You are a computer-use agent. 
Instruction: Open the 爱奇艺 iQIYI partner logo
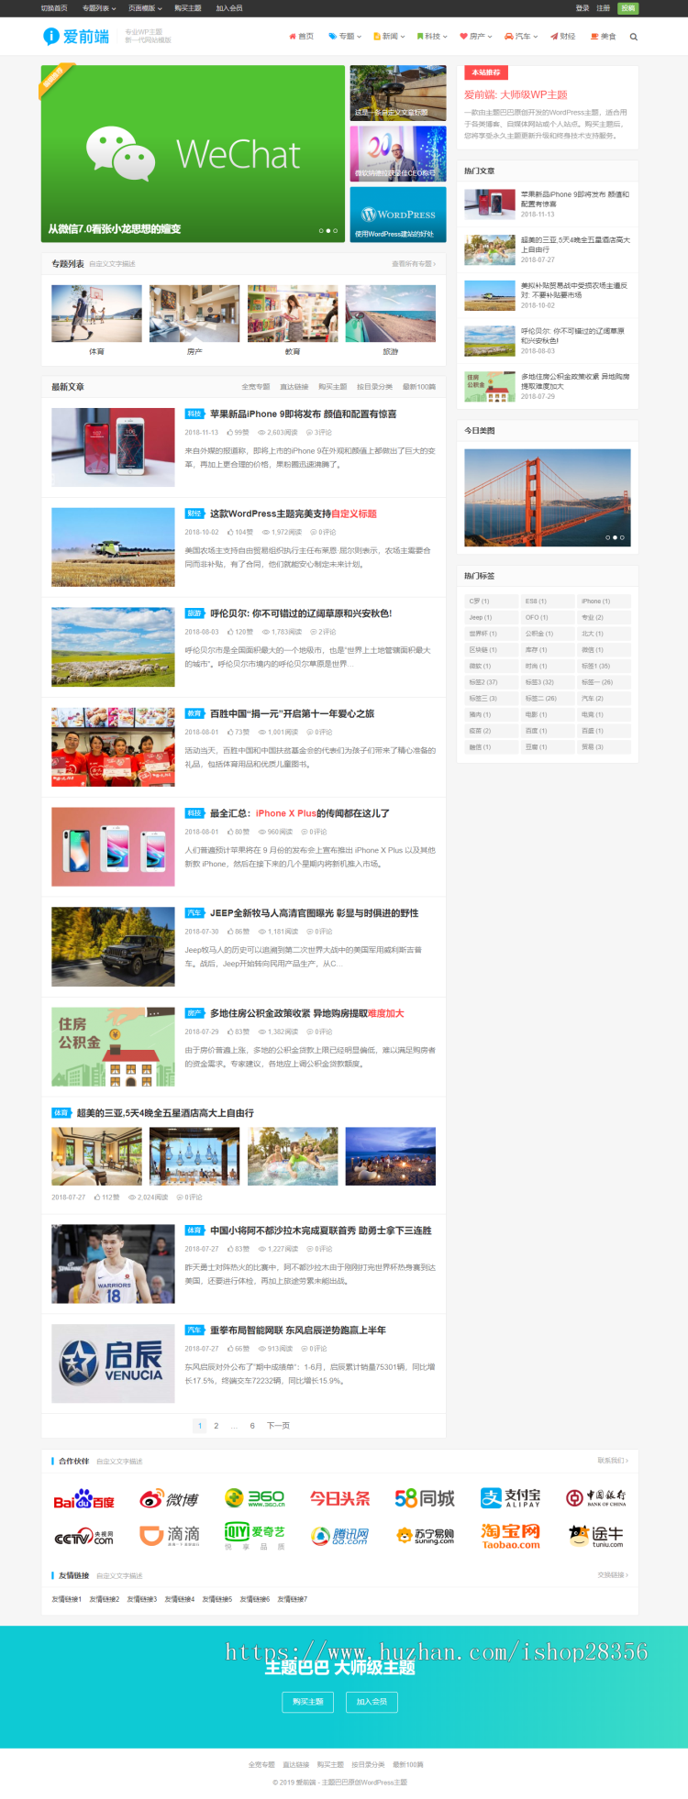(254, 1534)
